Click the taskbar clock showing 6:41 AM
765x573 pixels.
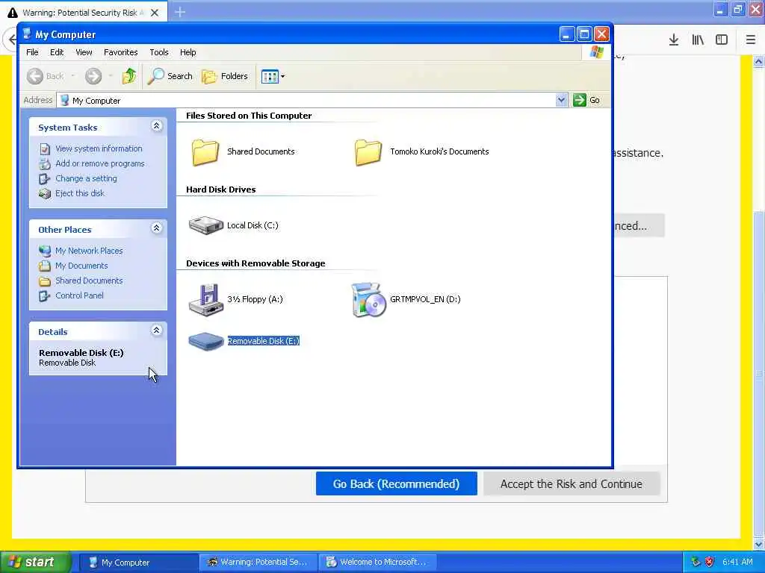(737, 563)
